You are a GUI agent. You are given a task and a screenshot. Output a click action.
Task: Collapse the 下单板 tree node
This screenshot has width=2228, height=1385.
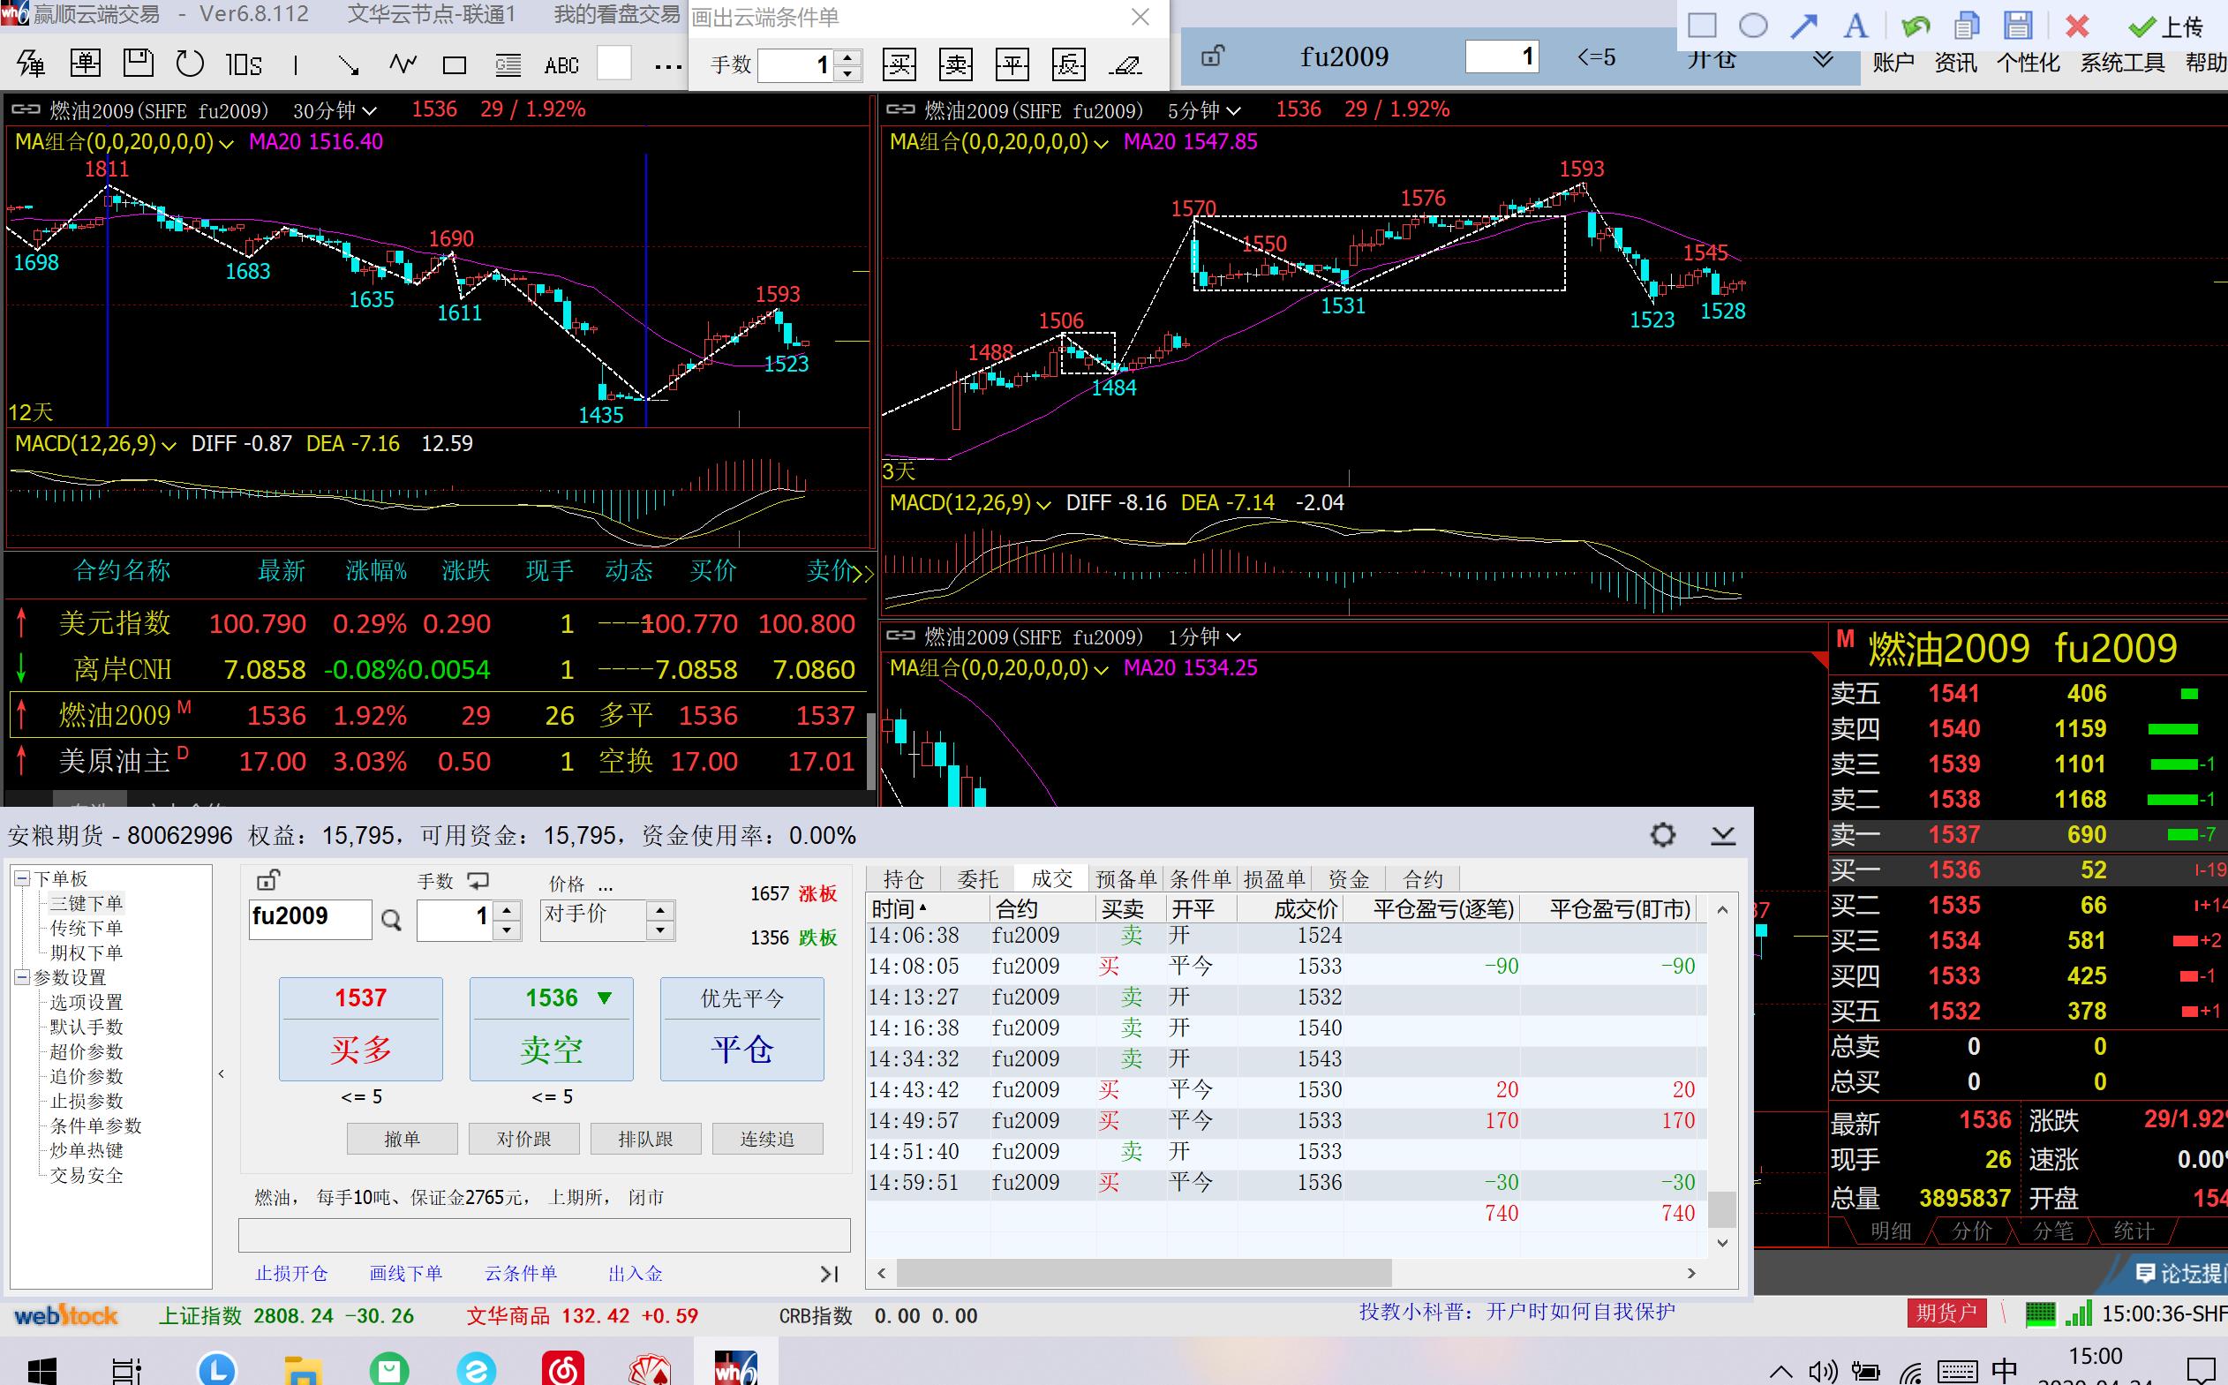pyautogui.click(x=22, y=878)
